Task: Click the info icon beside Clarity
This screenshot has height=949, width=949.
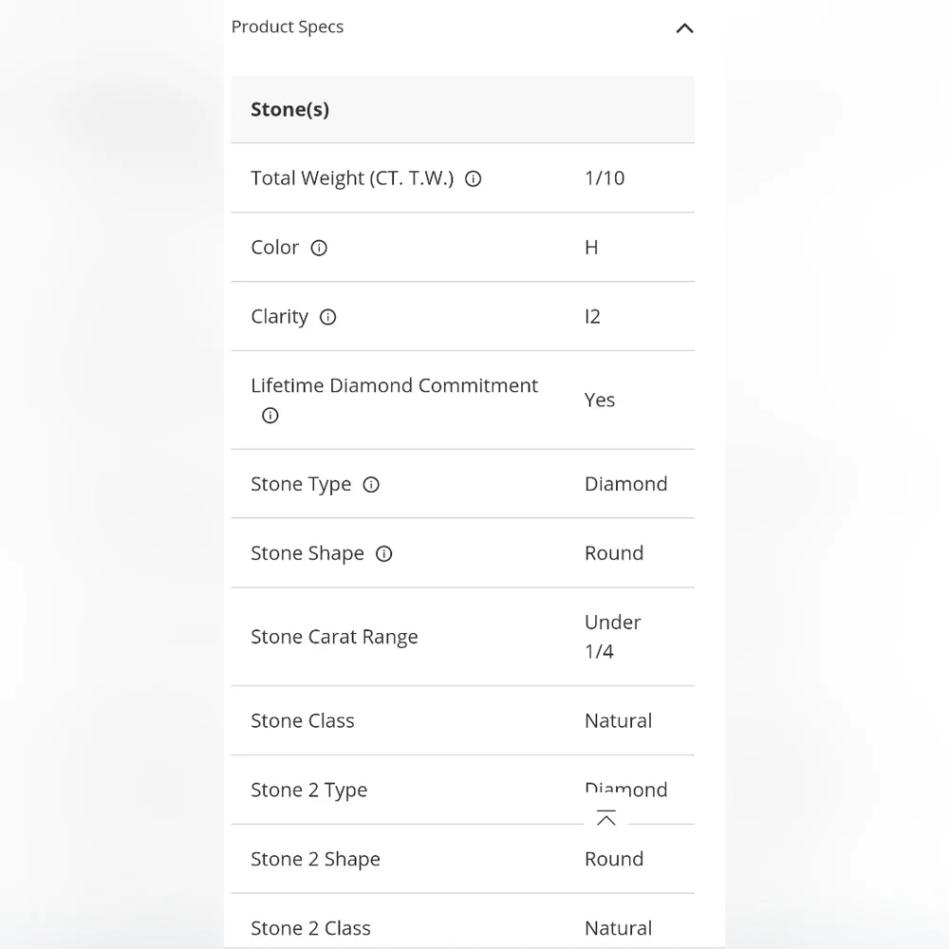Action: 328,317
